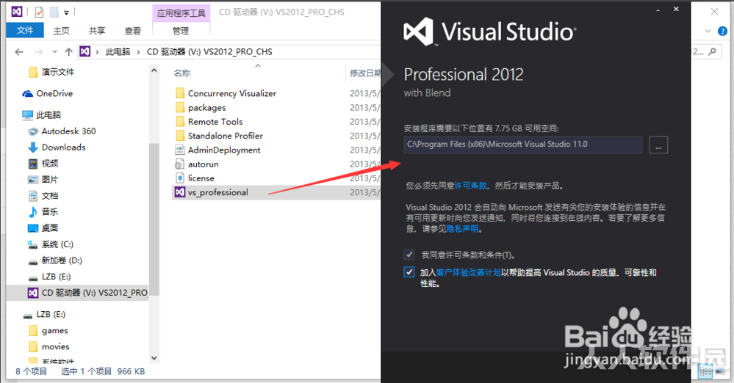Screen dimensions: 734x383
Task: Switch to details view icon in status bar
Action: coord(705,372)
